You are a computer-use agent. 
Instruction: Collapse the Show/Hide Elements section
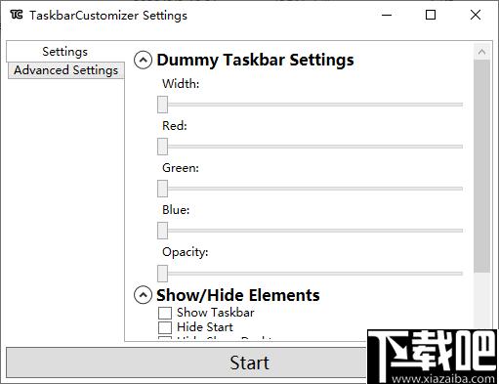coord(143,295)
